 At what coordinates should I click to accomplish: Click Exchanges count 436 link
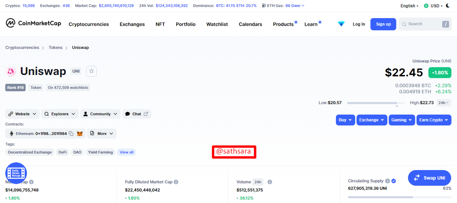pyautogui.click(x=66, y=6)
